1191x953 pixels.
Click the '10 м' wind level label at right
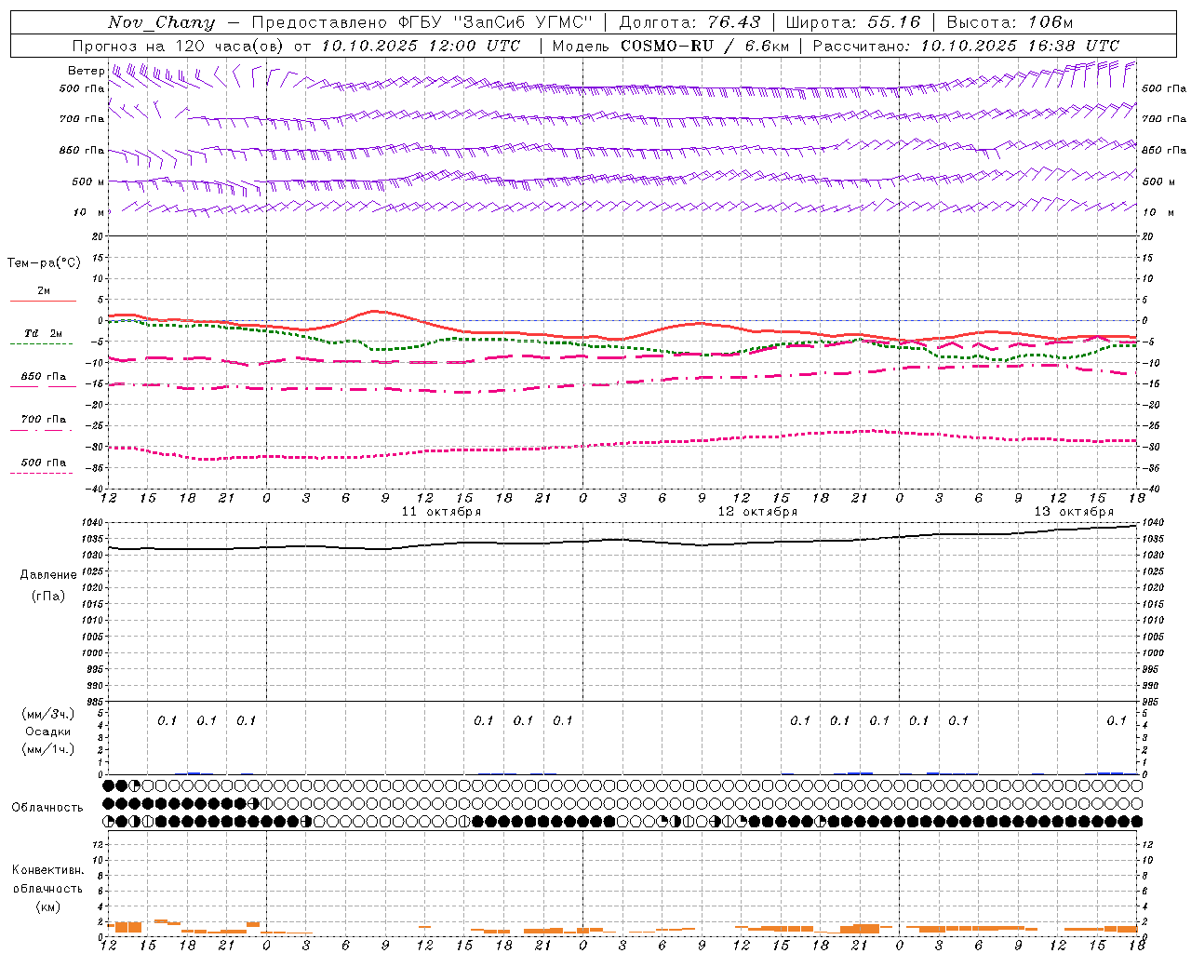point(1158,212)
